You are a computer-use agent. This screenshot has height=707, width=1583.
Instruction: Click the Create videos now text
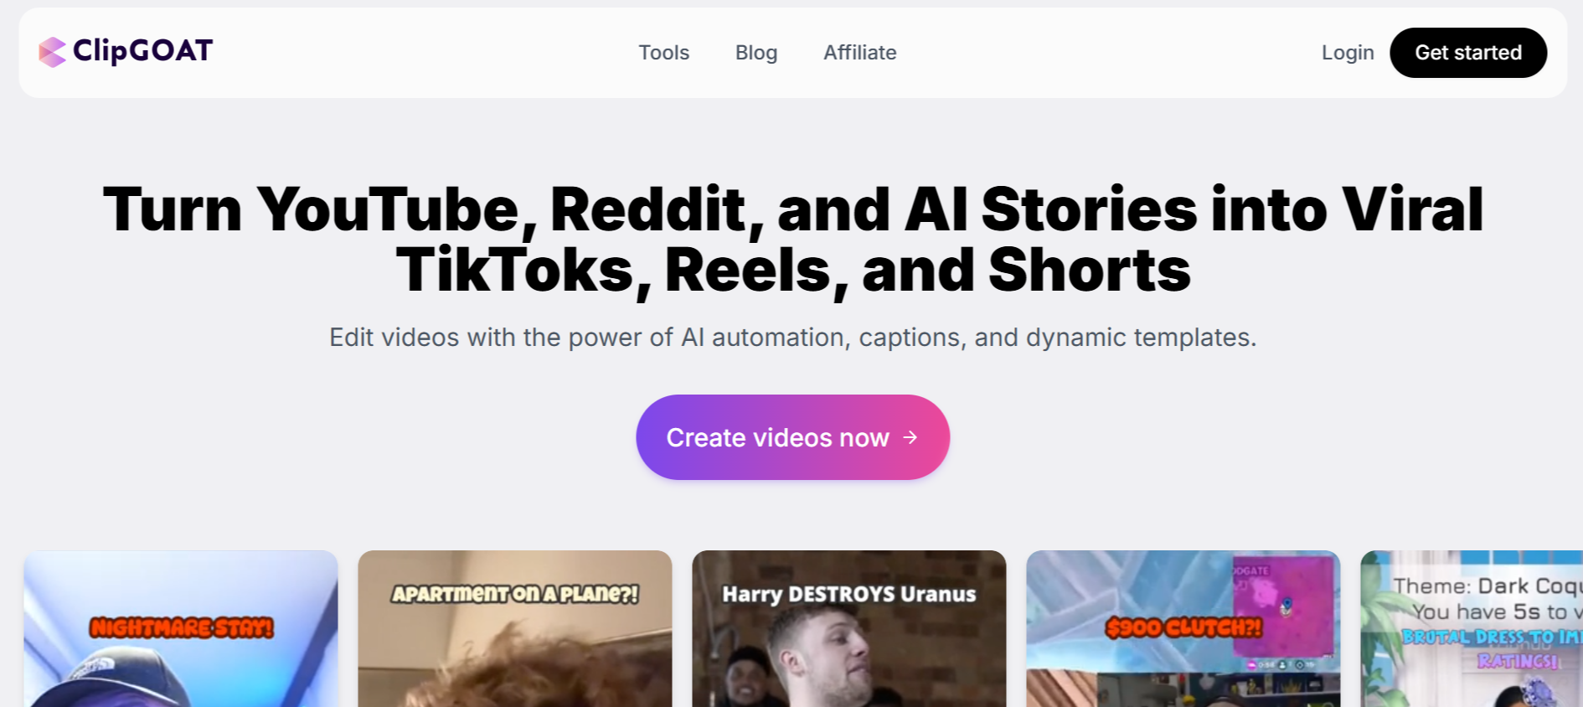777,437
